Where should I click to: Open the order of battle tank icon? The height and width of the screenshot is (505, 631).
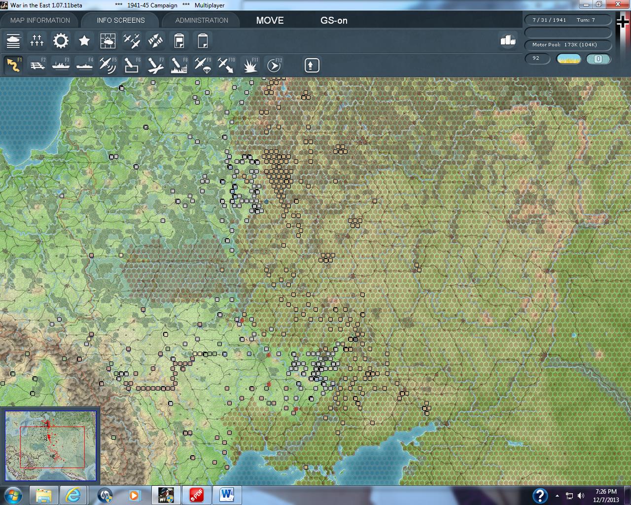pyautogui.click(x=13, y=41)
